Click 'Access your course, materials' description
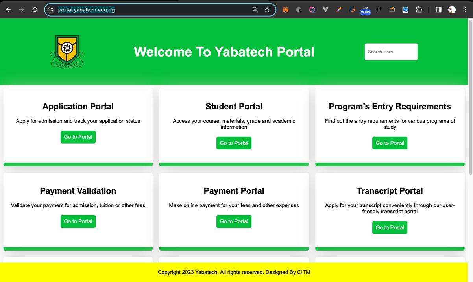This screenshot has width=473, height=282. click(234, 124)
